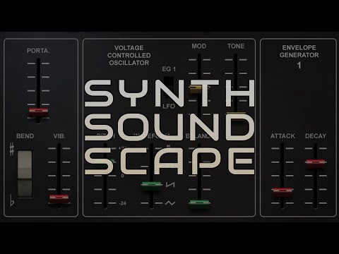Click the DECAY label
This screenshot has height=254, width=339.
tap(316, 136)
